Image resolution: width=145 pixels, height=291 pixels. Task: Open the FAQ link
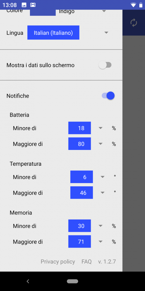click(87, 262)
